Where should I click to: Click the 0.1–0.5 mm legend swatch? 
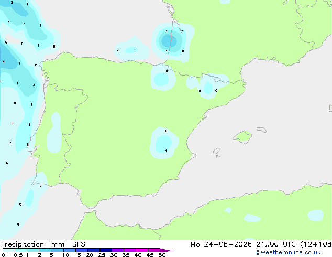coord(9,250)
